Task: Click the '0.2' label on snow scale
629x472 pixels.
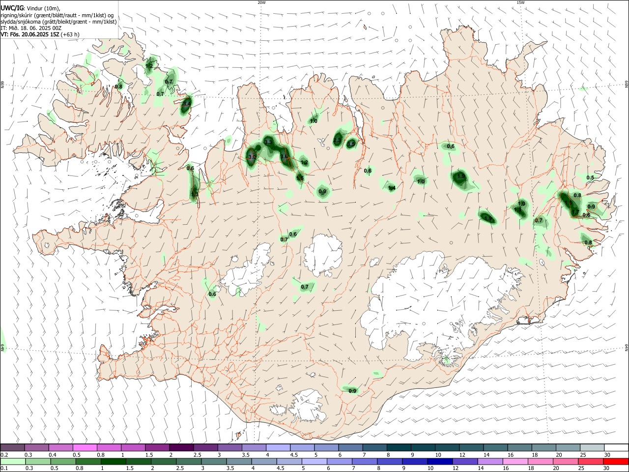Action: (x=4, y=455)
